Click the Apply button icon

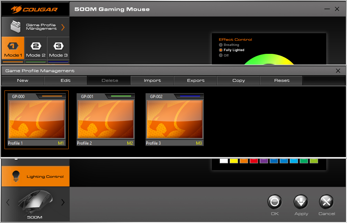[x=301, y=202]
